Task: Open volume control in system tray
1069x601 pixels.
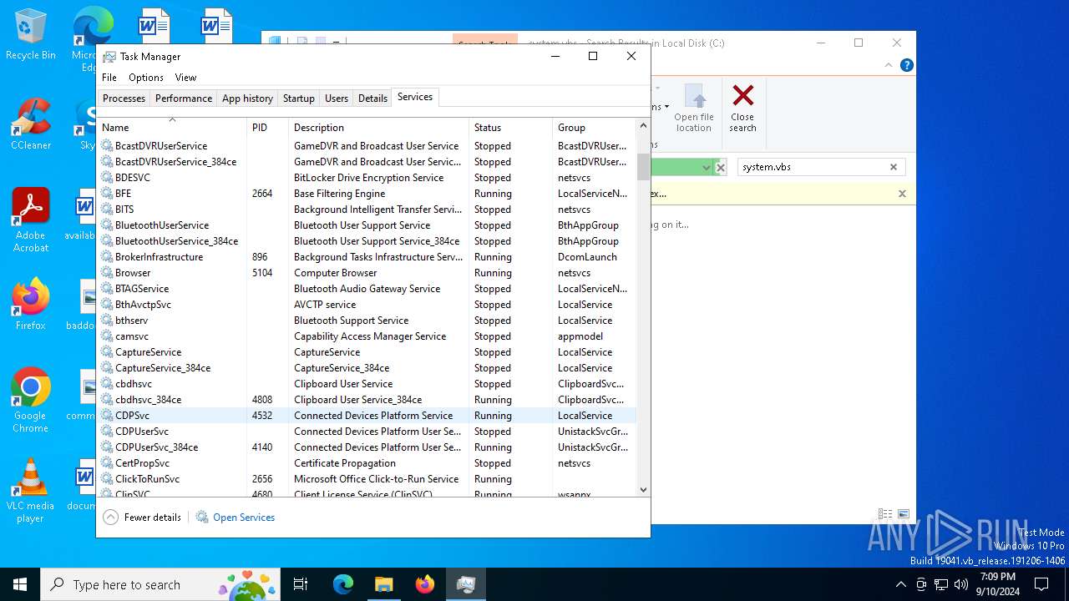Action: tap(961, 584)
